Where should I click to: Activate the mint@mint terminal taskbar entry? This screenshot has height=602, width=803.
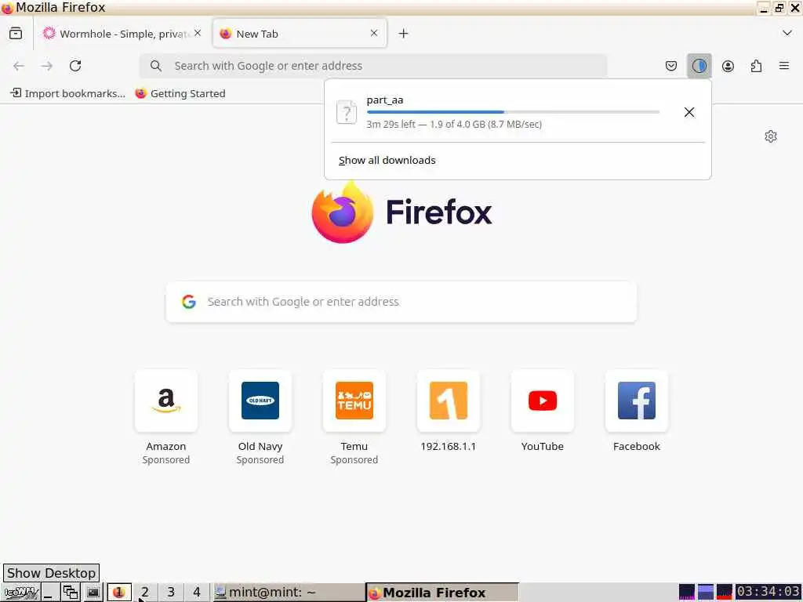pos(289,593)
